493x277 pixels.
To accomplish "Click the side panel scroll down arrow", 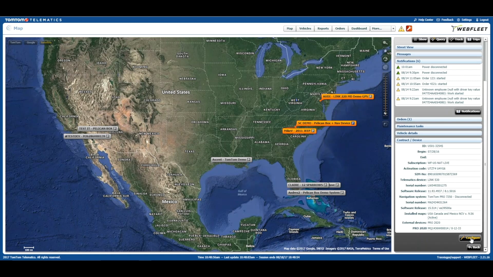I will pos(485,249).
